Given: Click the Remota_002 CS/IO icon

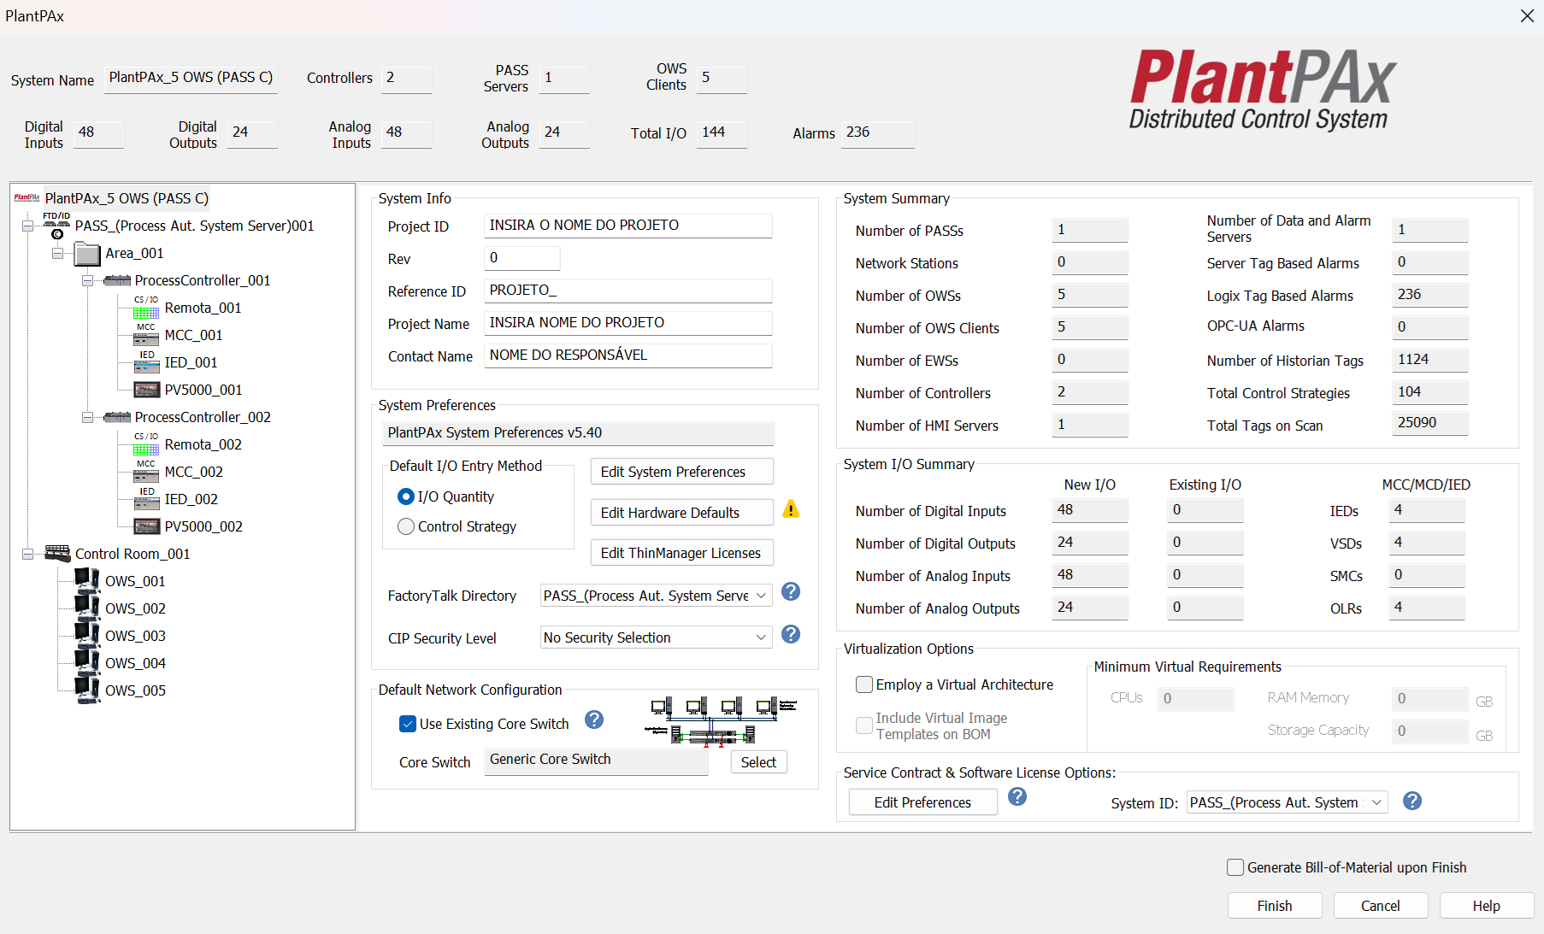Looking at the screenshot, I should [146, 444].
